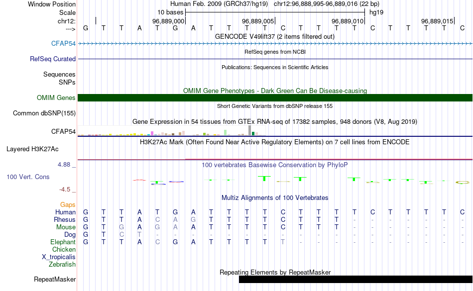Click the Scale label

[x=67, y=12]
